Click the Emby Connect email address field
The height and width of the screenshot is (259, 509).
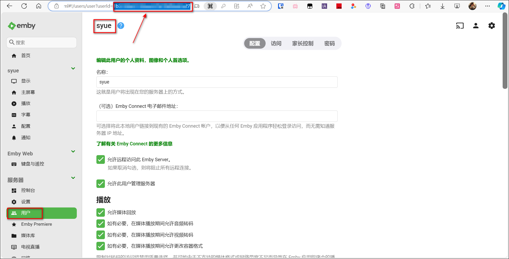point(217,116)
